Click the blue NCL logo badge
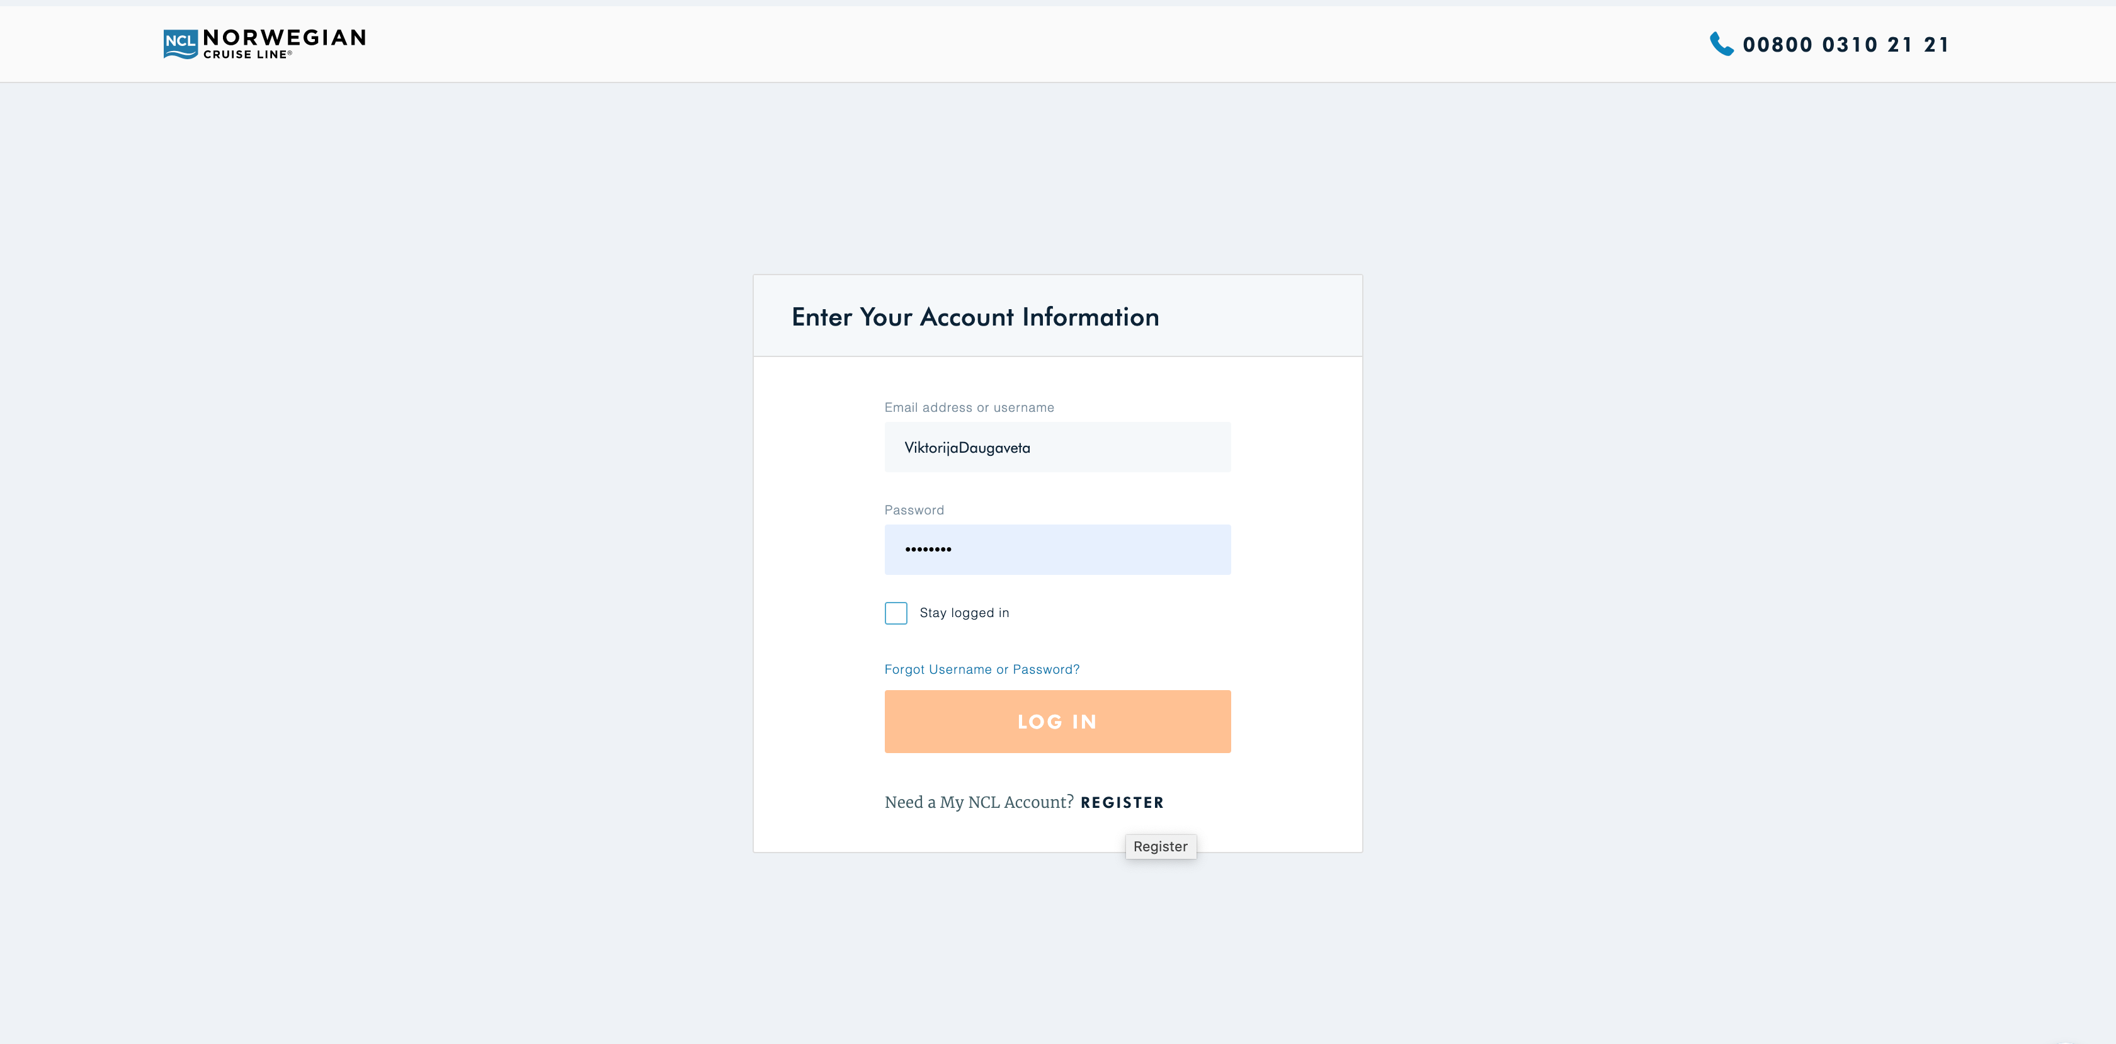This screenshot has width=2116, height=1044. coord(180,44)
